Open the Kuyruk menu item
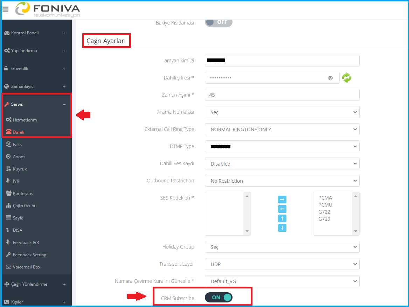This screenshot has width=409, height=307. coord(20,169)
